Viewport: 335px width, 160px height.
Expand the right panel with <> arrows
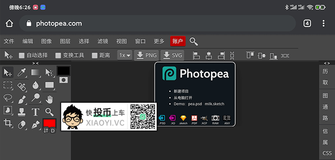pos(327,63)
